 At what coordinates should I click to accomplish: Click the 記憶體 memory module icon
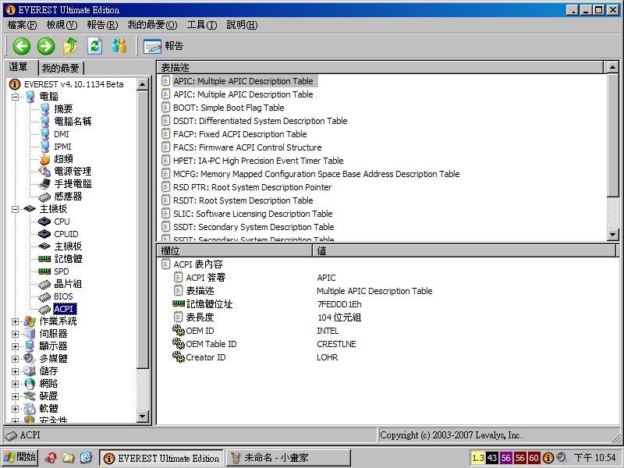44,259
